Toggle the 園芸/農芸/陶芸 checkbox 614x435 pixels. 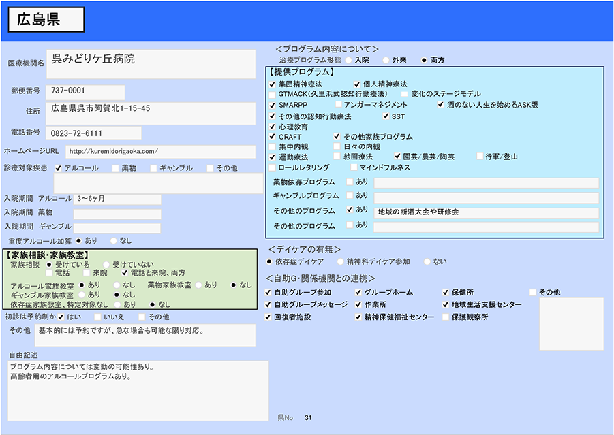[398, 157]
